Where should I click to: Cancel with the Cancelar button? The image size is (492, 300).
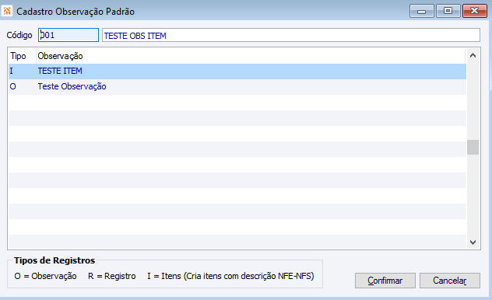(x=450, y=281)
